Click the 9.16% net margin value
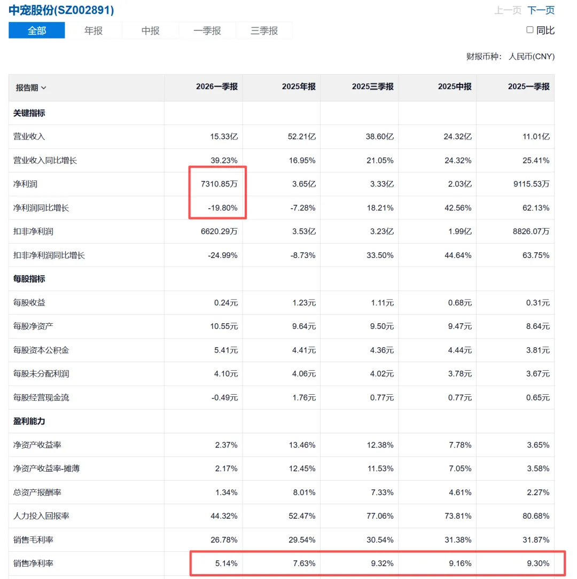The image size is (577, 579). 461,564
